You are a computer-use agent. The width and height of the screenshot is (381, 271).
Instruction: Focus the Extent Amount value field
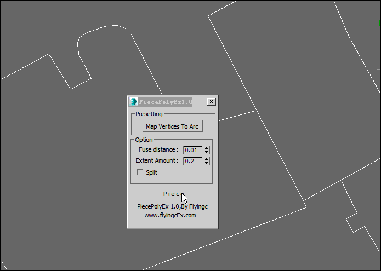click(x=193, y=161)
